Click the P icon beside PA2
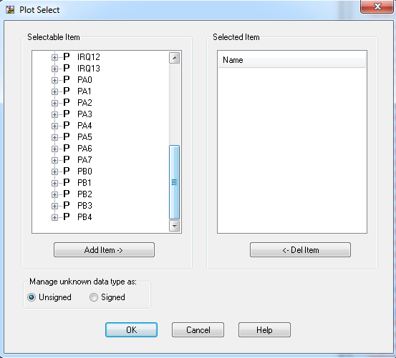 (67, 102)
